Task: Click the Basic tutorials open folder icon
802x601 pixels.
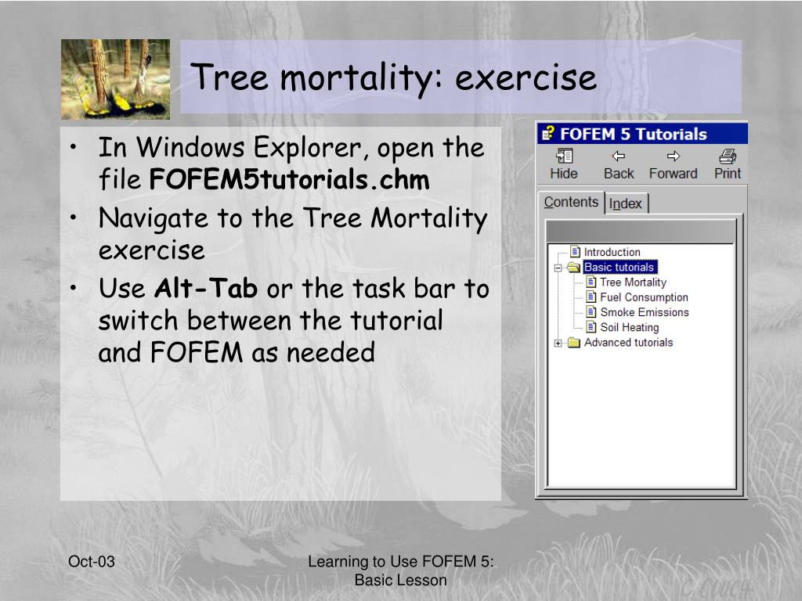Action: tap(574, 268)
